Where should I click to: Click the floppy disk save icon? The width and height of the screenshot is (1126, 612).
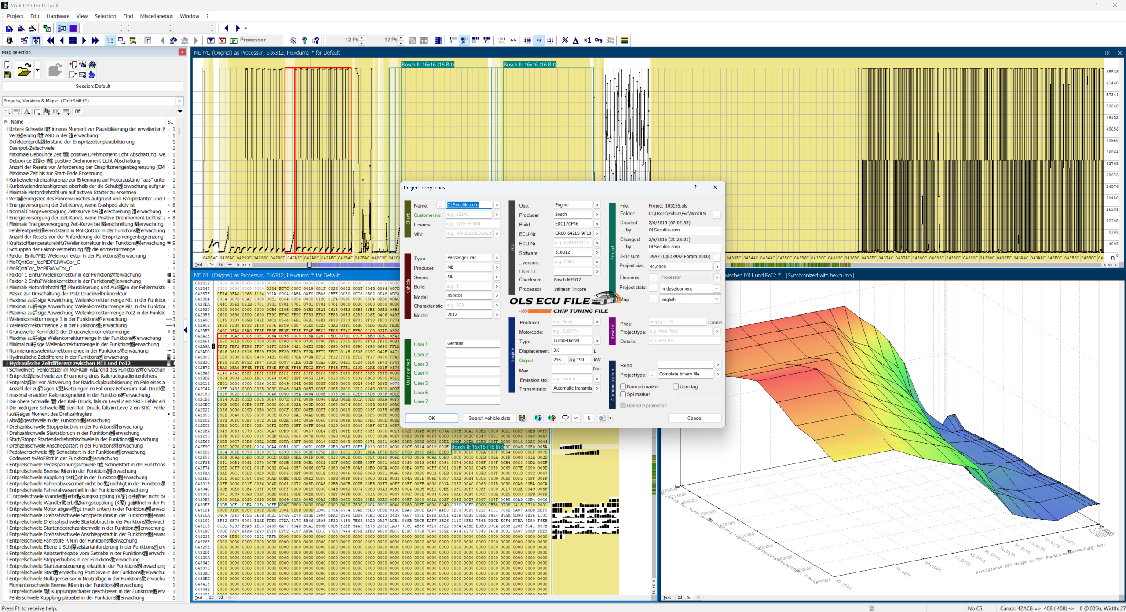(x=7, y=75)
